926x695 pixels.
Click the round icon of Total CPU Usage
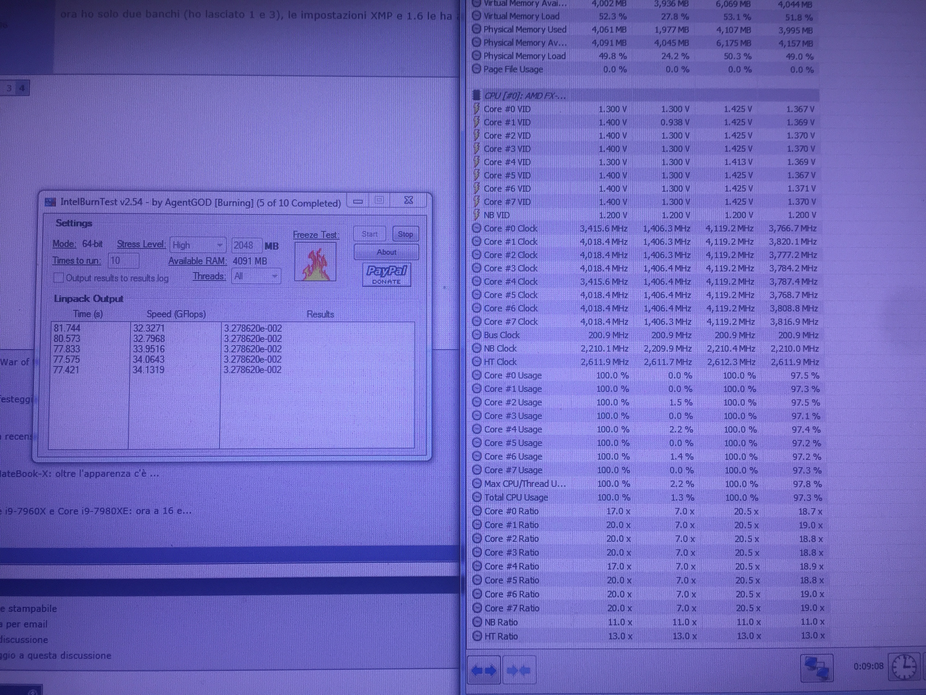pyautogui.click(x=476, y=497)
